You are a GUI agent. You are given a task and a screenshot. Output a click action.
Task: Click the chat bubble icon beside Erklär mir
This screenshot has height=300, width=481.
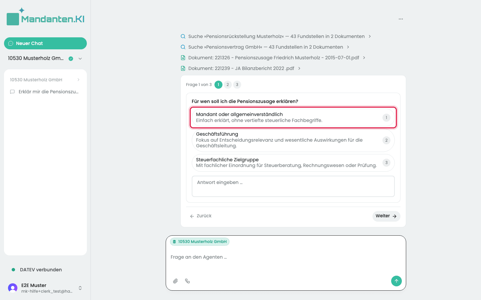pyautogui.click(x=12, y=92)
